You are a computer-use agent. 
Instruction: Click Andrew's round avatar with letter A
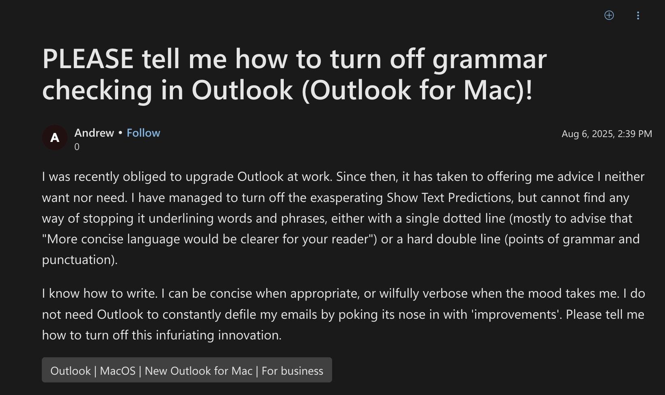(55, 138)
